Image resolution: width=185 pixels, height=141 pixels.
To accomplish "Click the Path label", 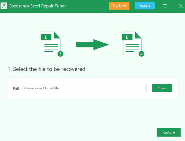I will coord(17,89).
